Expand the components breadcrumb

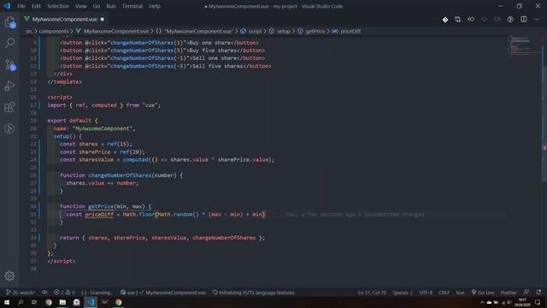tap(53, 31)
